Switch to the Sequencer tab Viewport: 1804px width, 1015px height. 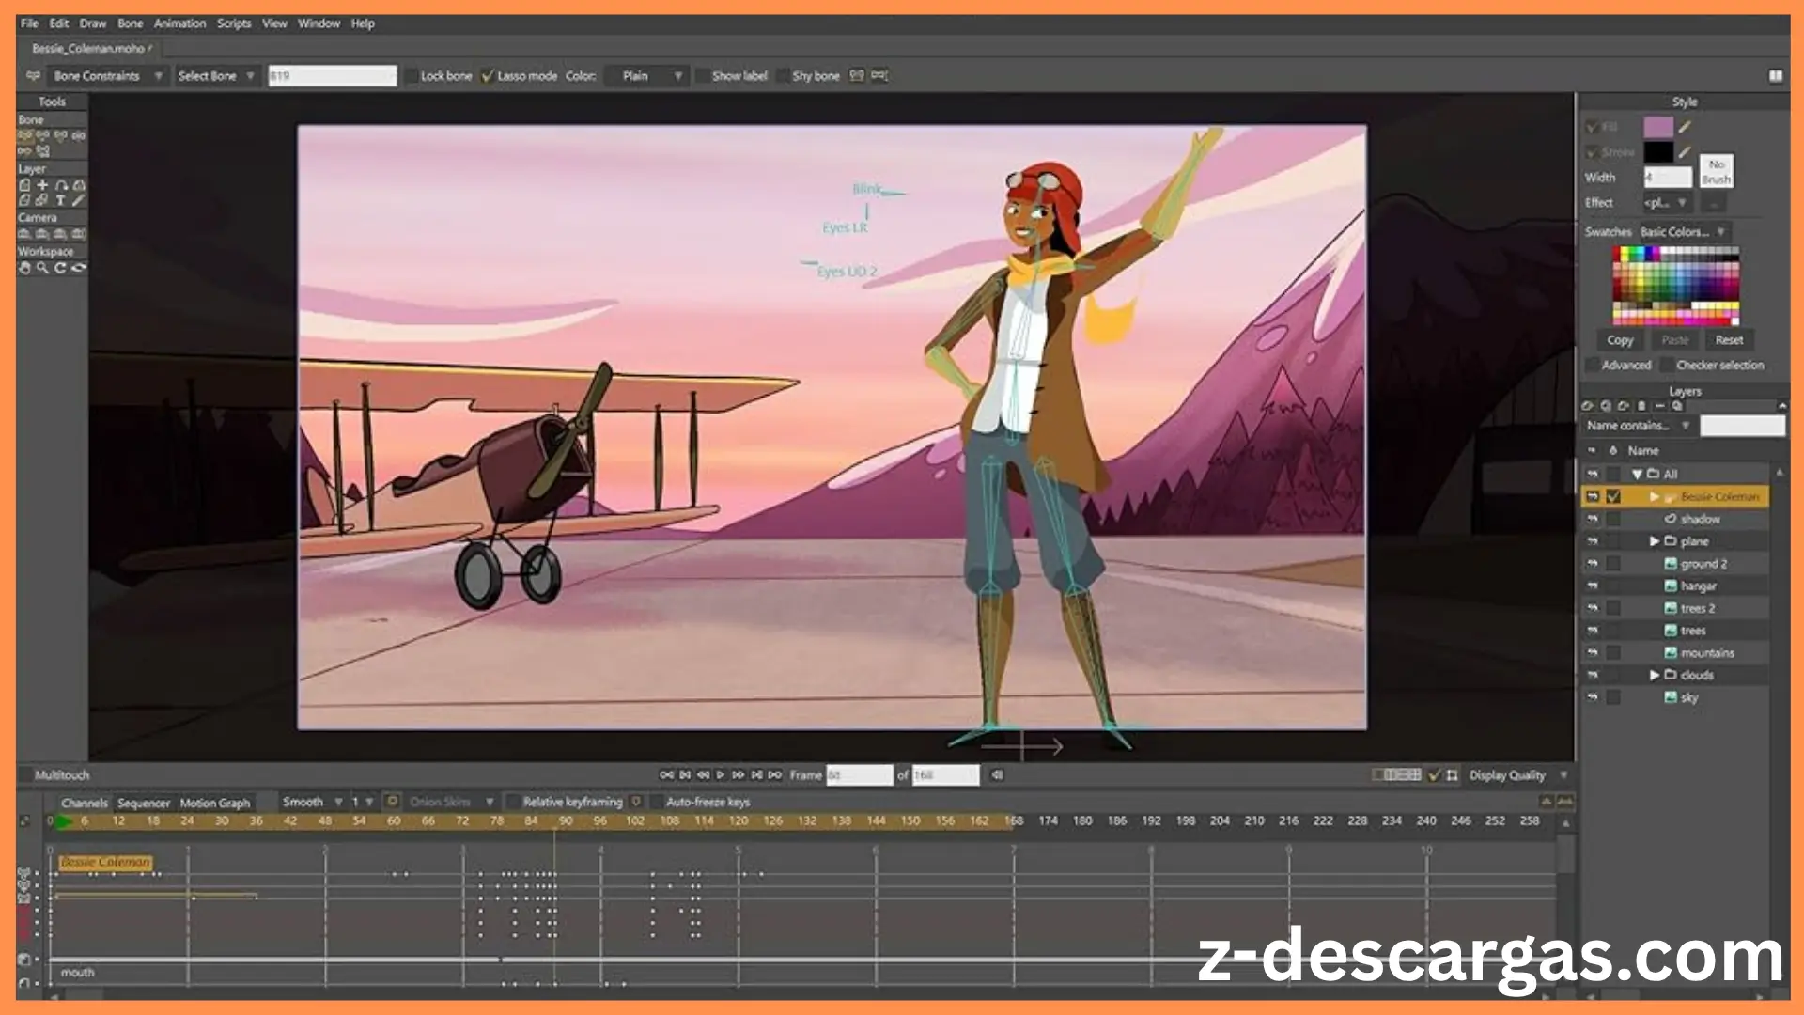[144, 803]
